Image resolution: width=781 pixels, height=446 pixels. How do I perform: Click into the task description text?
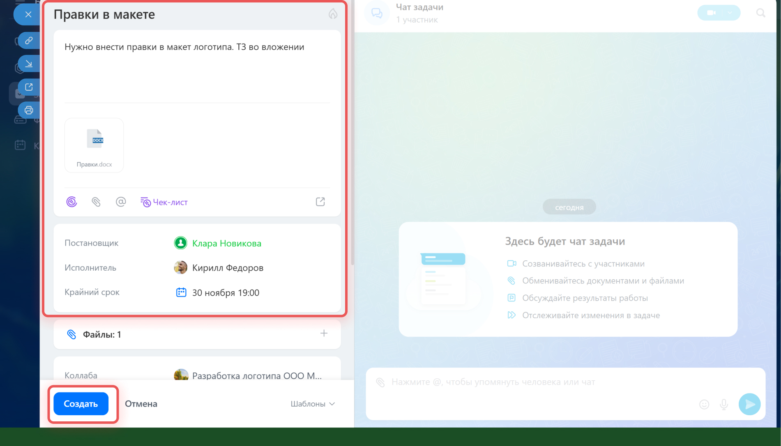184,47
